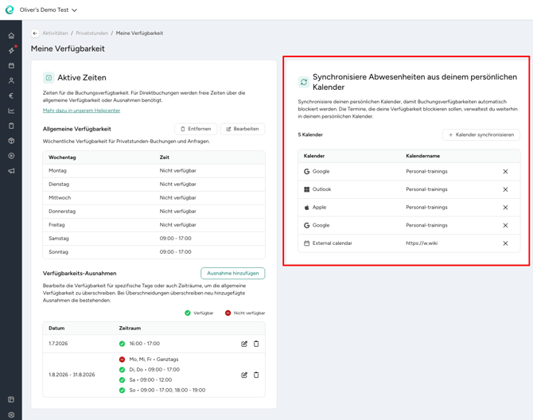Remove the External calendar entry

505,243
